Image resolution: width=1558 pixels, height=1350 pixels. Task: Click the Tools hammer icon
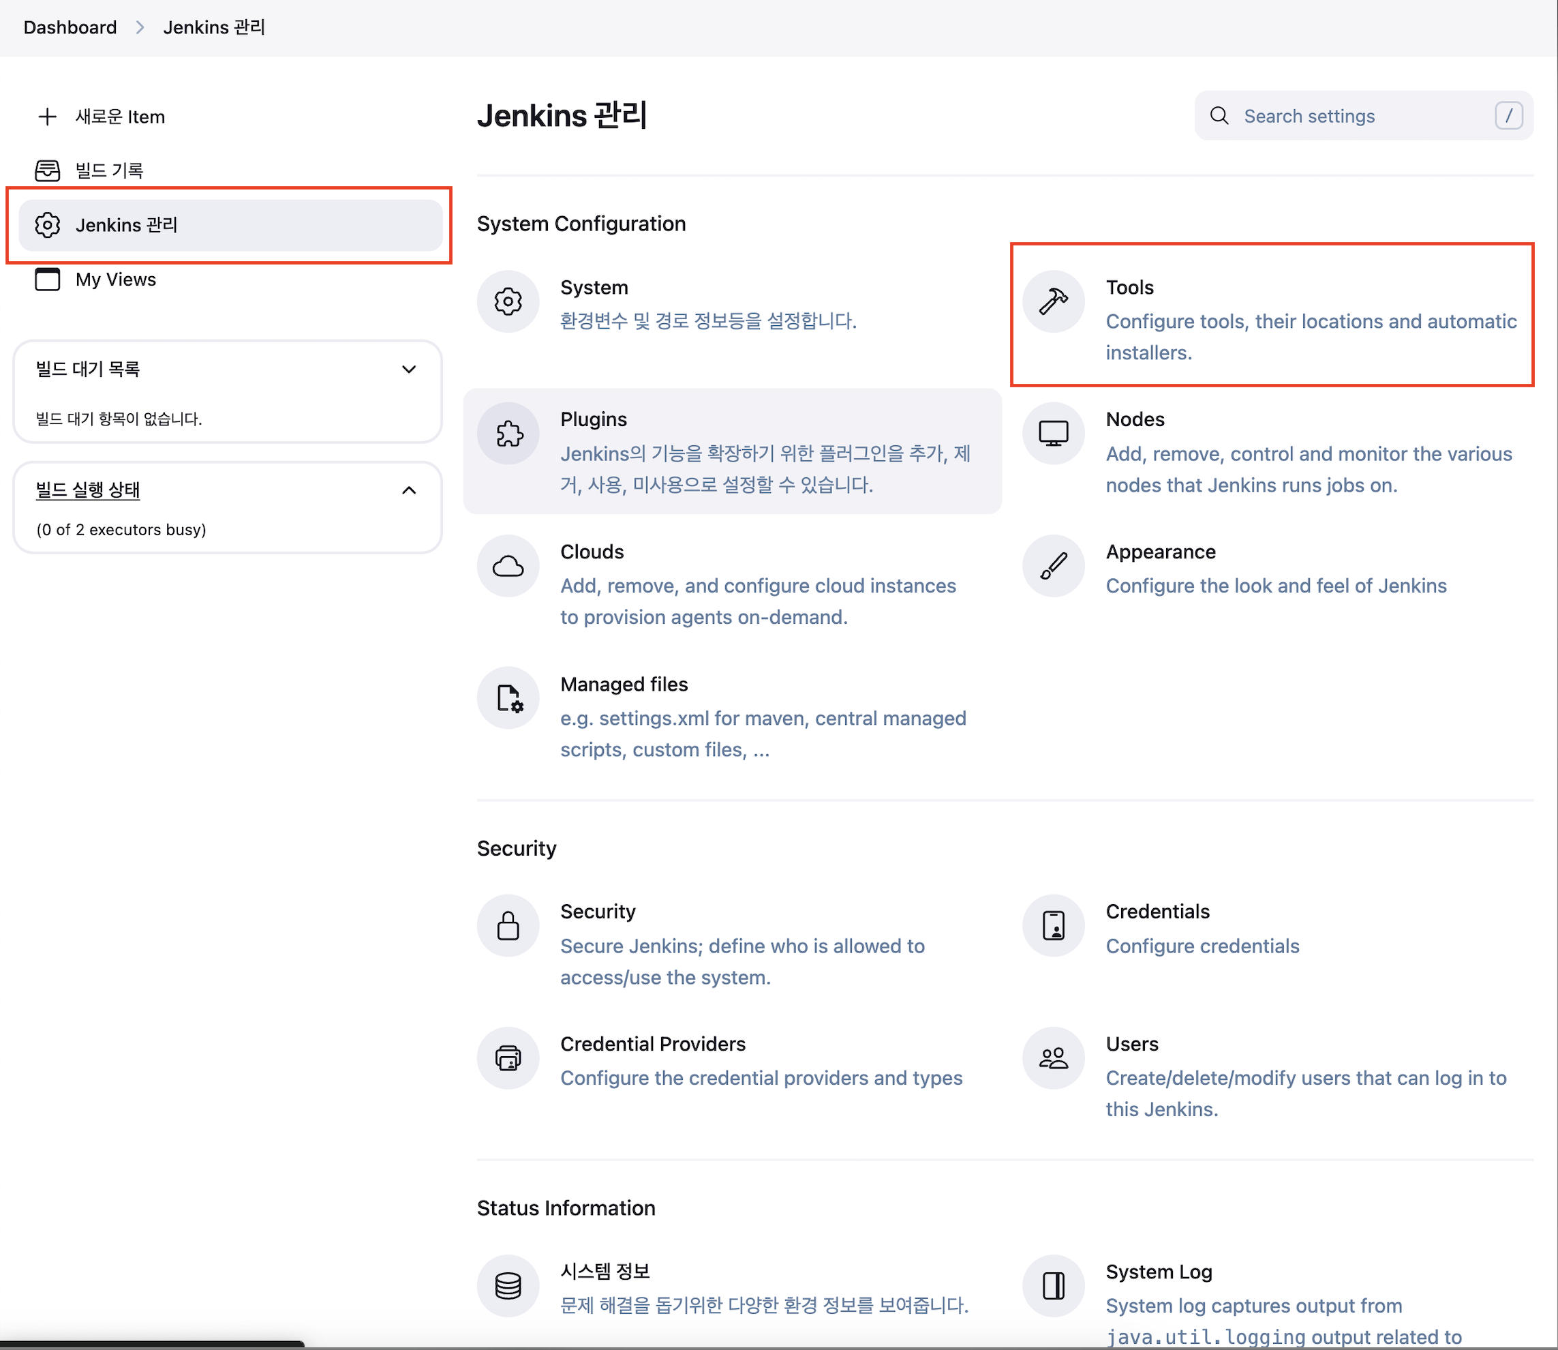click(1053, 301)
